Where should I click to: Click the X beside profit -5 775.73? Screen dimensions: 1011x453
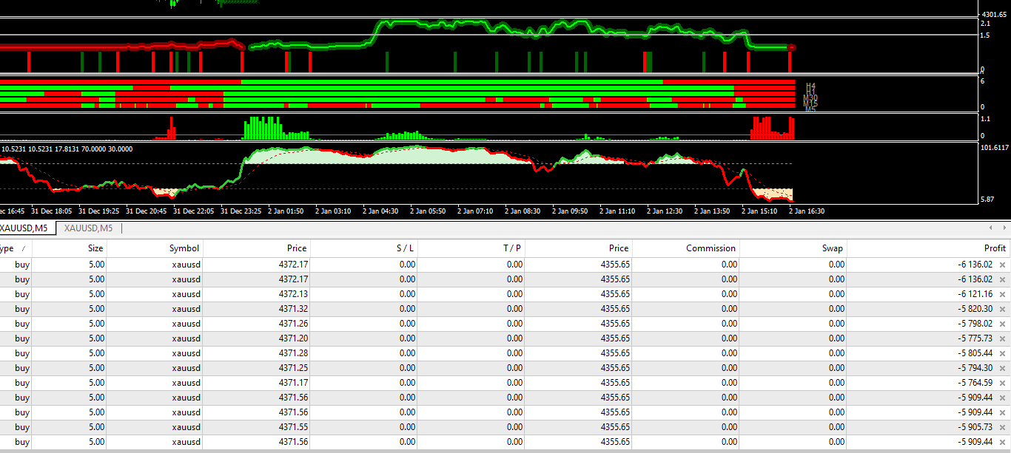click(1003, 338)
